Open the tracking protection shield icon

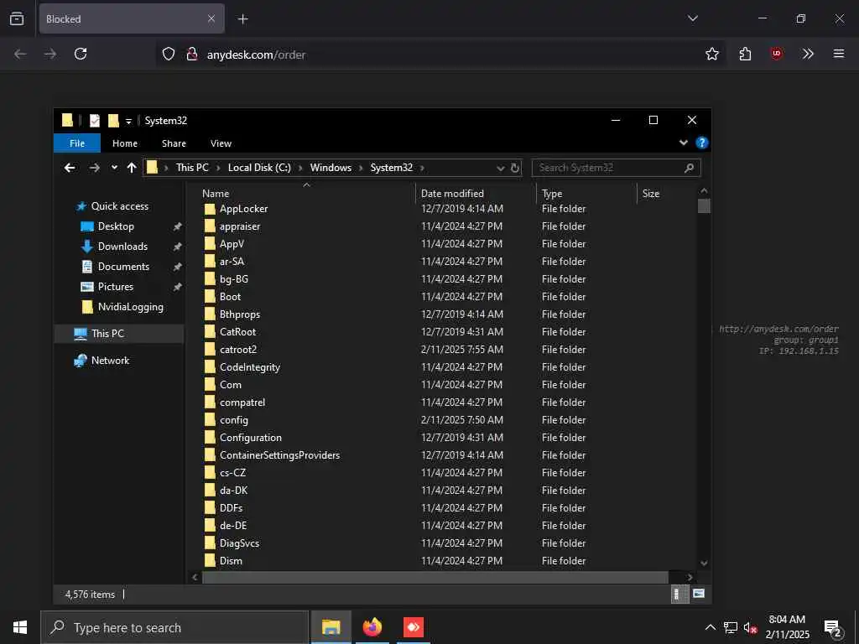[169, 55]
